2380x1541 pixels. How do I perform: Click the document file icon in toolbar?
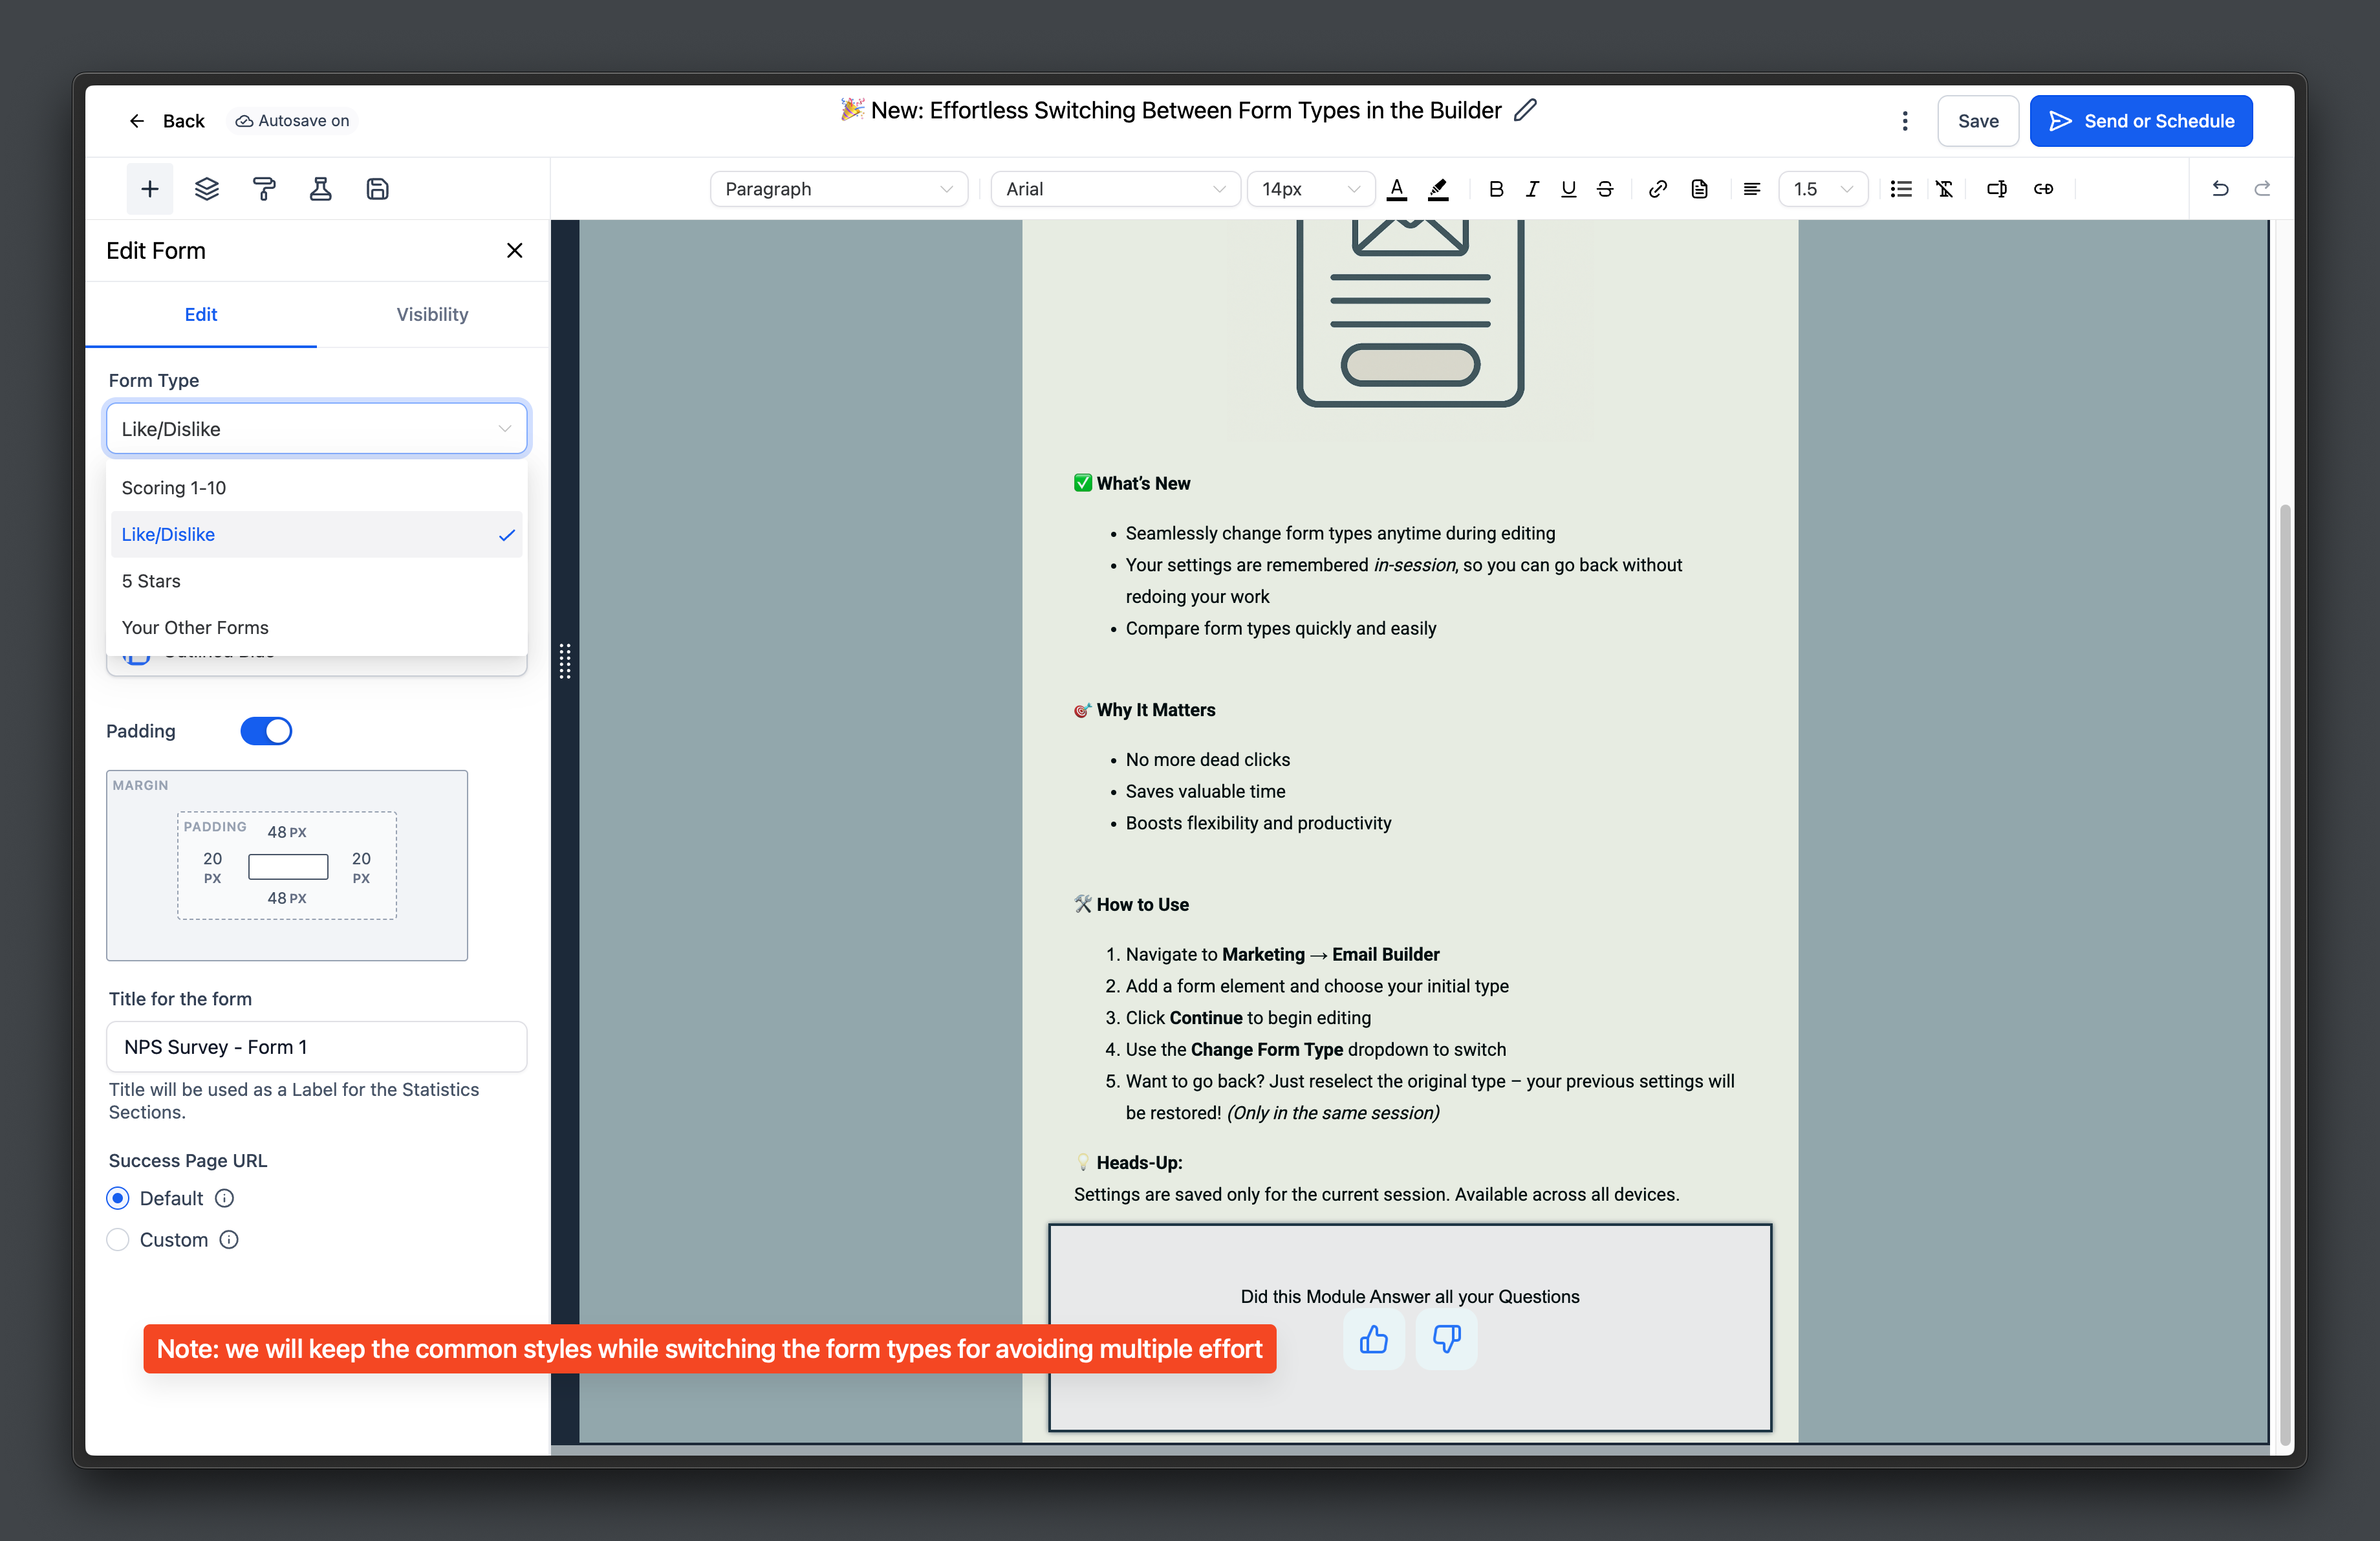coord(1699,189)
